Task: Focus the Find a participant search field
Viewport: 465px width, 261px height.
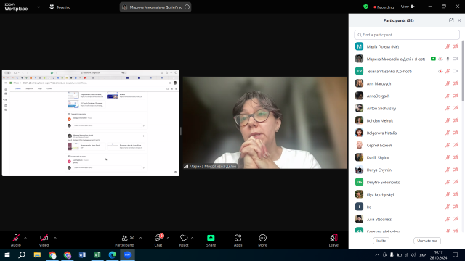Action: pyautogui.click(x=407, y=35)
